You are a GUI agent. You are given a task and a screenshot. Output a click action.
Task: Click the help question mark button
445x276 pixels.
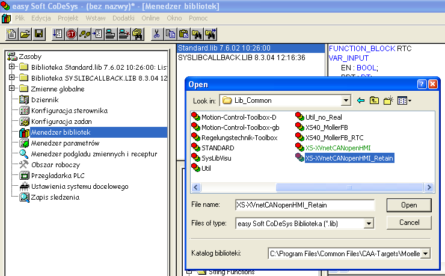422,84
